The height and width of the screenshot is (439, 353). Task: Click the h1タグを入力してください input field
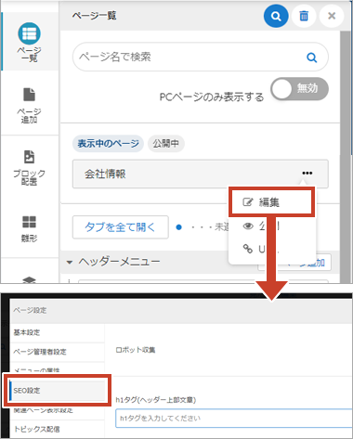click(x=234, y=419)
